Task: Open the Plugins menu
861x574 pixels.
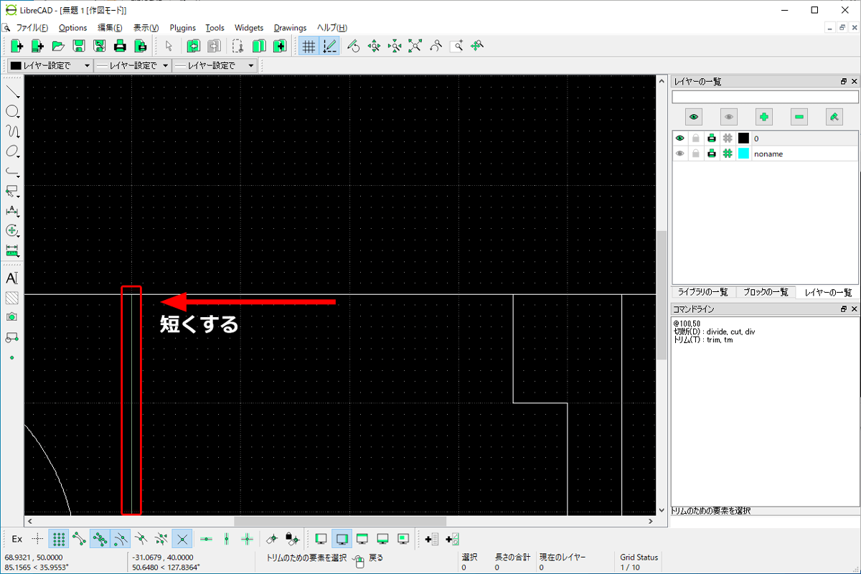Action: 183,28
